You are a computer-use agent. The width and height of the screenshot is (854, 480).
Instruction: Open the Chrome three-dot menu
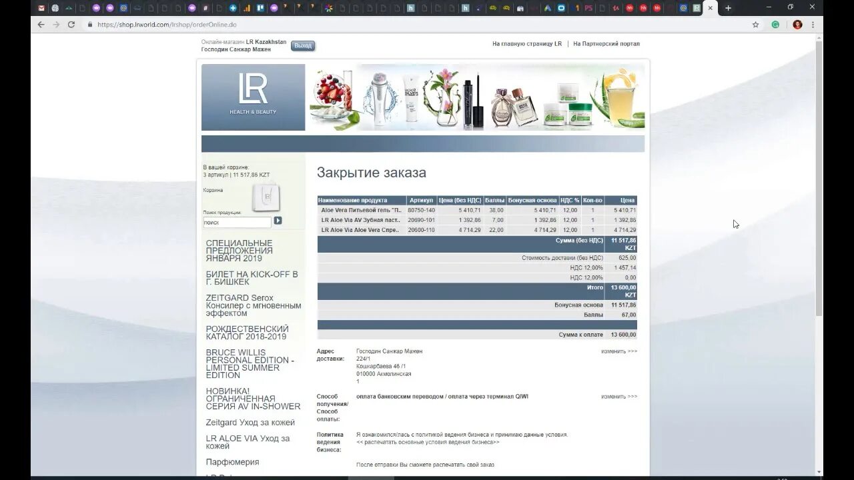[x=813, y=25]
